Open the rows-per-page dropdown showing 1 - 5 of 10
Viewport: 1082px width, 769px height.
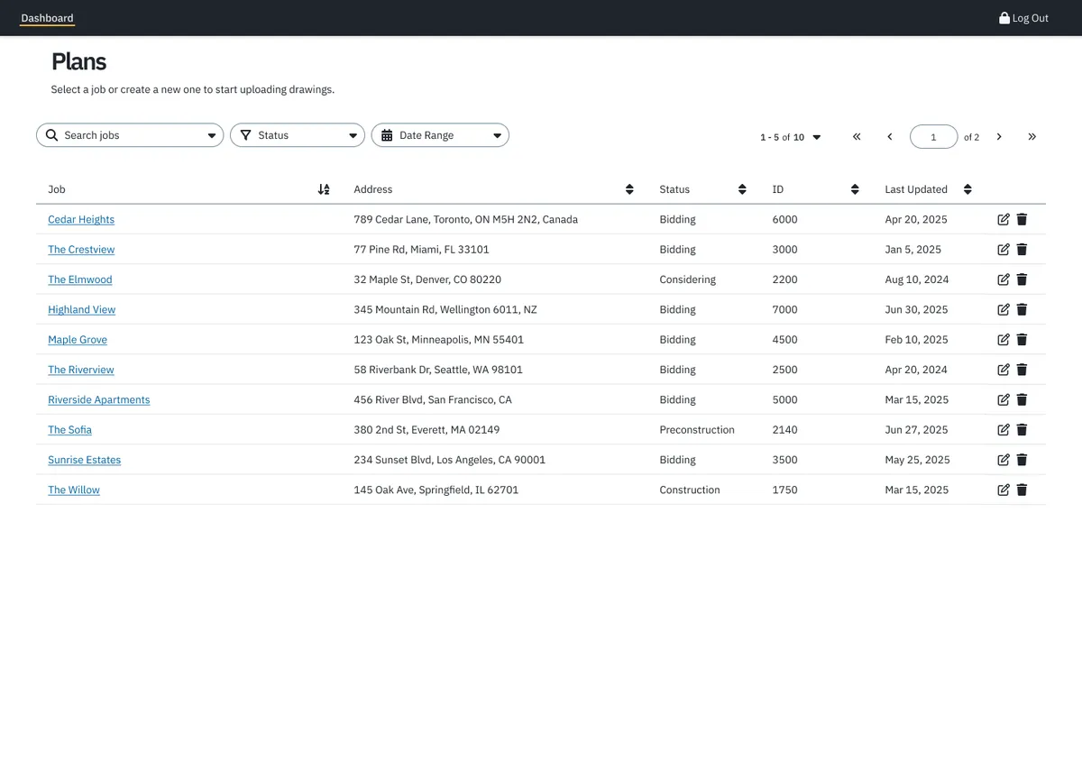click(791, 137)
